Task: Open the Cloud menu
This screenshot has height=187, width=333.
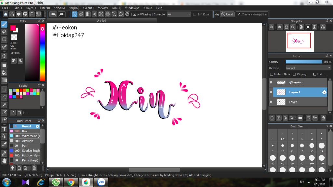Action: (x=148, y=8)
